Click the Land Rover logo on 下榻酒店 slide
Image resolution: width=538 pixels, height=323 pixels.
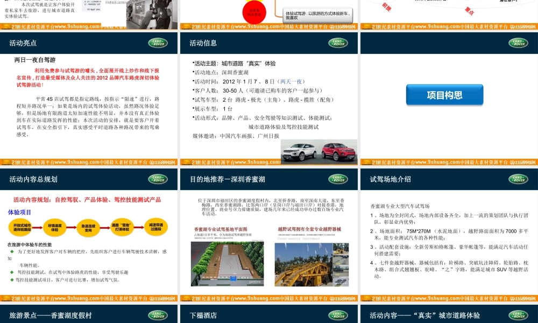(x=338, y=315)
